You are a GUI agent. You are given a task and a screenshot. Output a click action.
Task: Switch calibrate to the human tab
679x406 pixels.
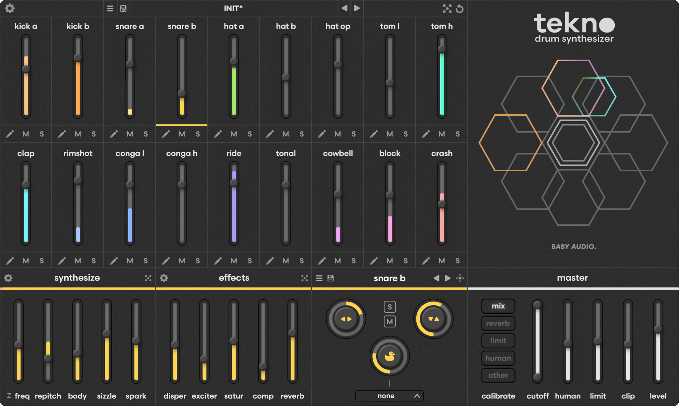tap(498, 358)
